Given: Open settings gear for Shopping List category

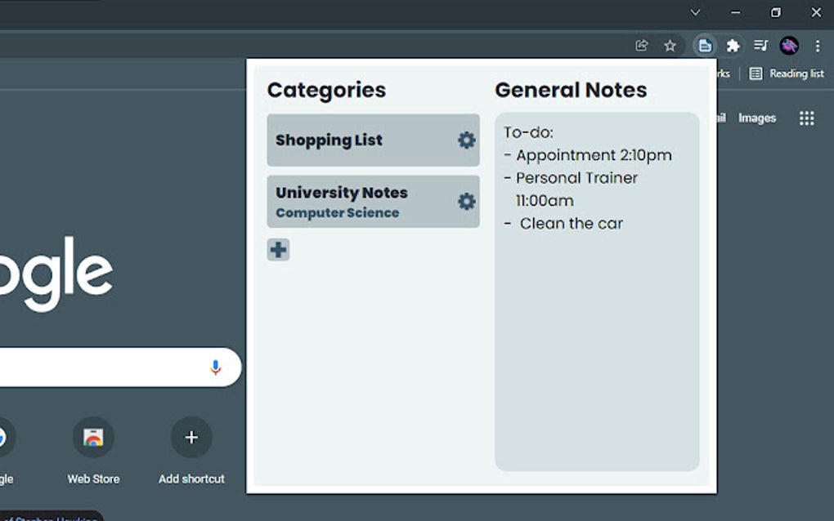Looking at the screenshot, I should click(466, 140).
